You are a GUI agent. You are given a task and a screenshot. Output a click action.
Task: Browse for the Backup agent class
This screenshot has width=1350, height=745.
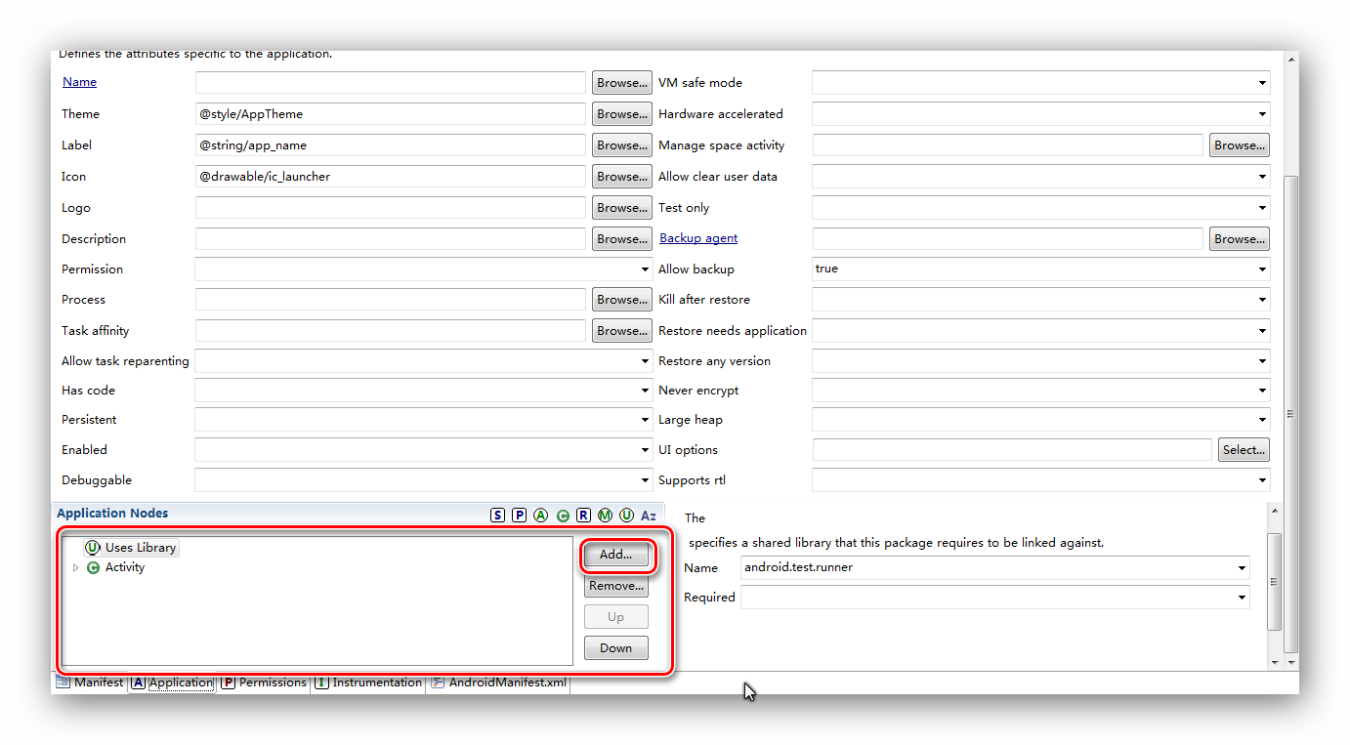pyautogui.click(x=1240, y=239)
